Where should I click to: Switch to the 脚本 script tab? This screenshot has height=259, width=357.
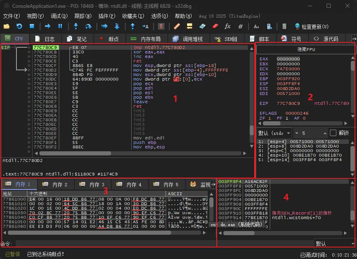coord(260,39)
